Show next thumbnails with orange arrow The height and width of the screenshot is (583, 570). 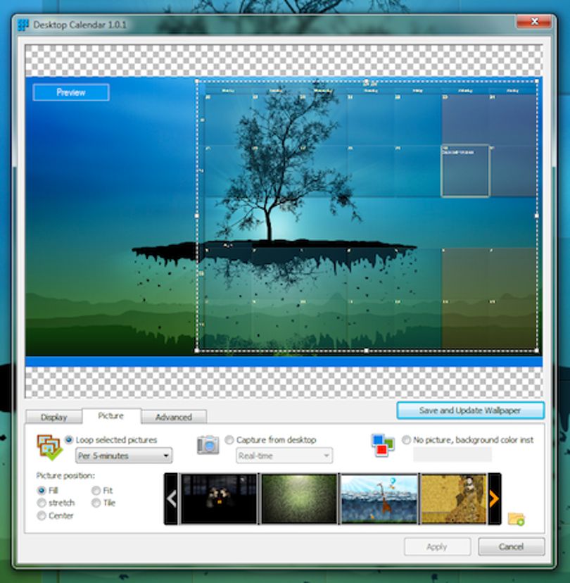tap(494, 499)
